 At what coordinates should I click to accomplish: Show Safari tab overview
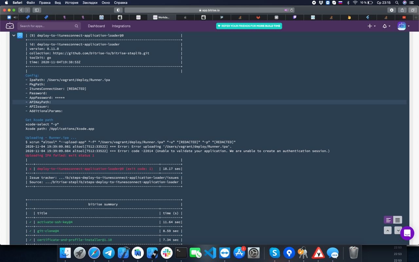pos(412,10)
